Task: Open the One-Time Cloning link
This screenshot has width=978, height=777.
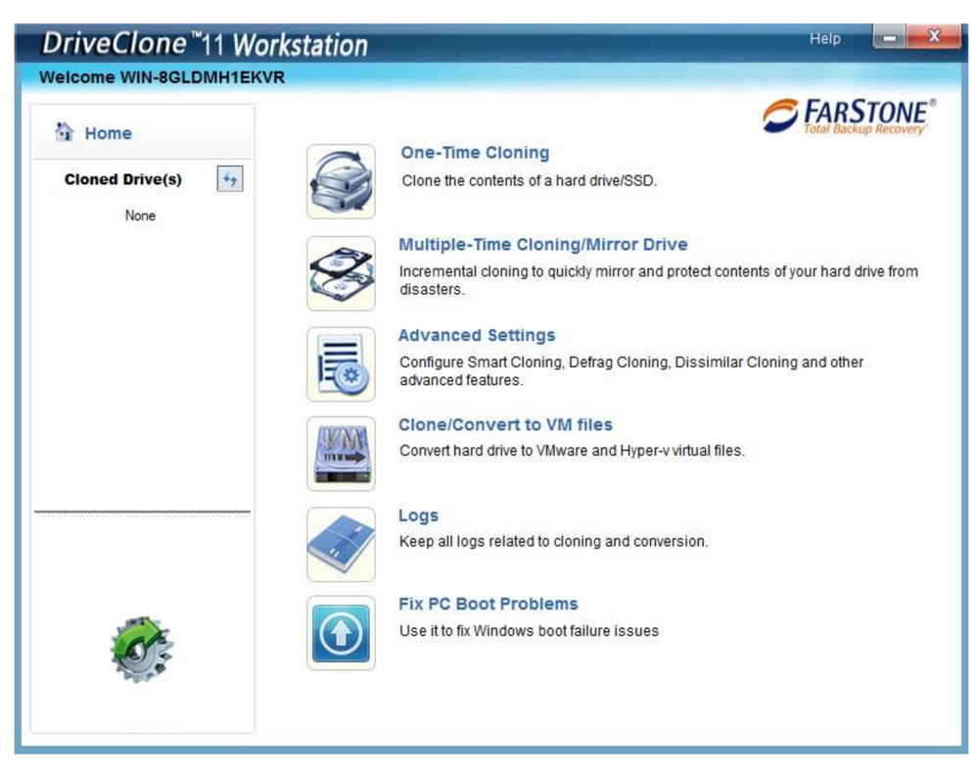Action: coord(475,153)
